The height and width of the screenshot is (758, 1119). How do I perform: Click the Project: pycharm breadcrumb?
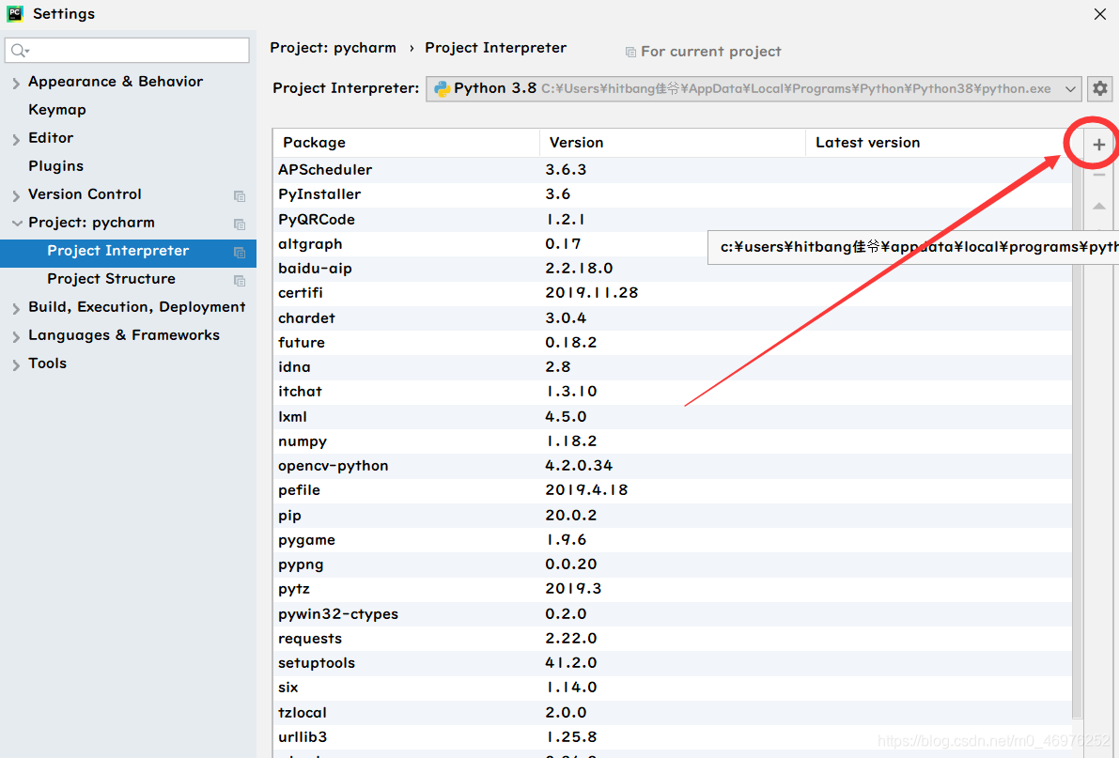tap(334, 48)
